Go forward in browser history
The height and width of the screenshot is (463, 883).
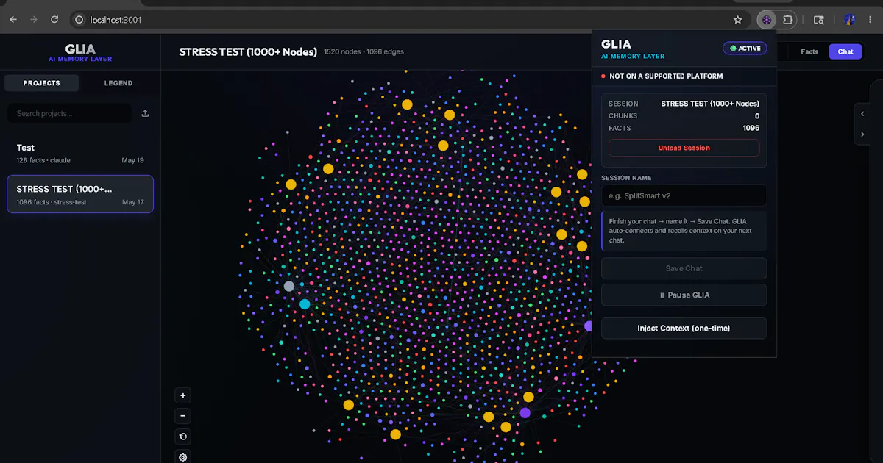[x=34, y=20]
